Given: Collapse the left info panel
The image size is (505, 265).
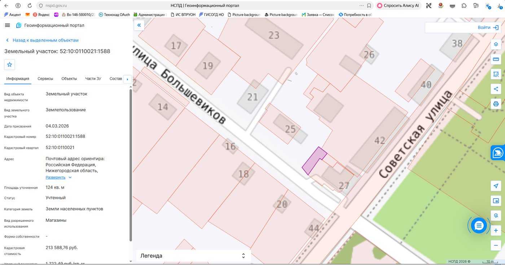Looking at the screenshot, I should click(139, 25).
